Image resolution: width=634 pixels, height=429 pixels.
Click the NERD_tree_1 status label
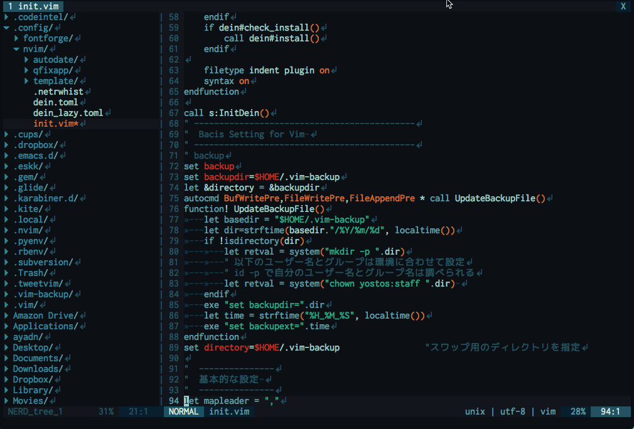(x=35, y=412)
